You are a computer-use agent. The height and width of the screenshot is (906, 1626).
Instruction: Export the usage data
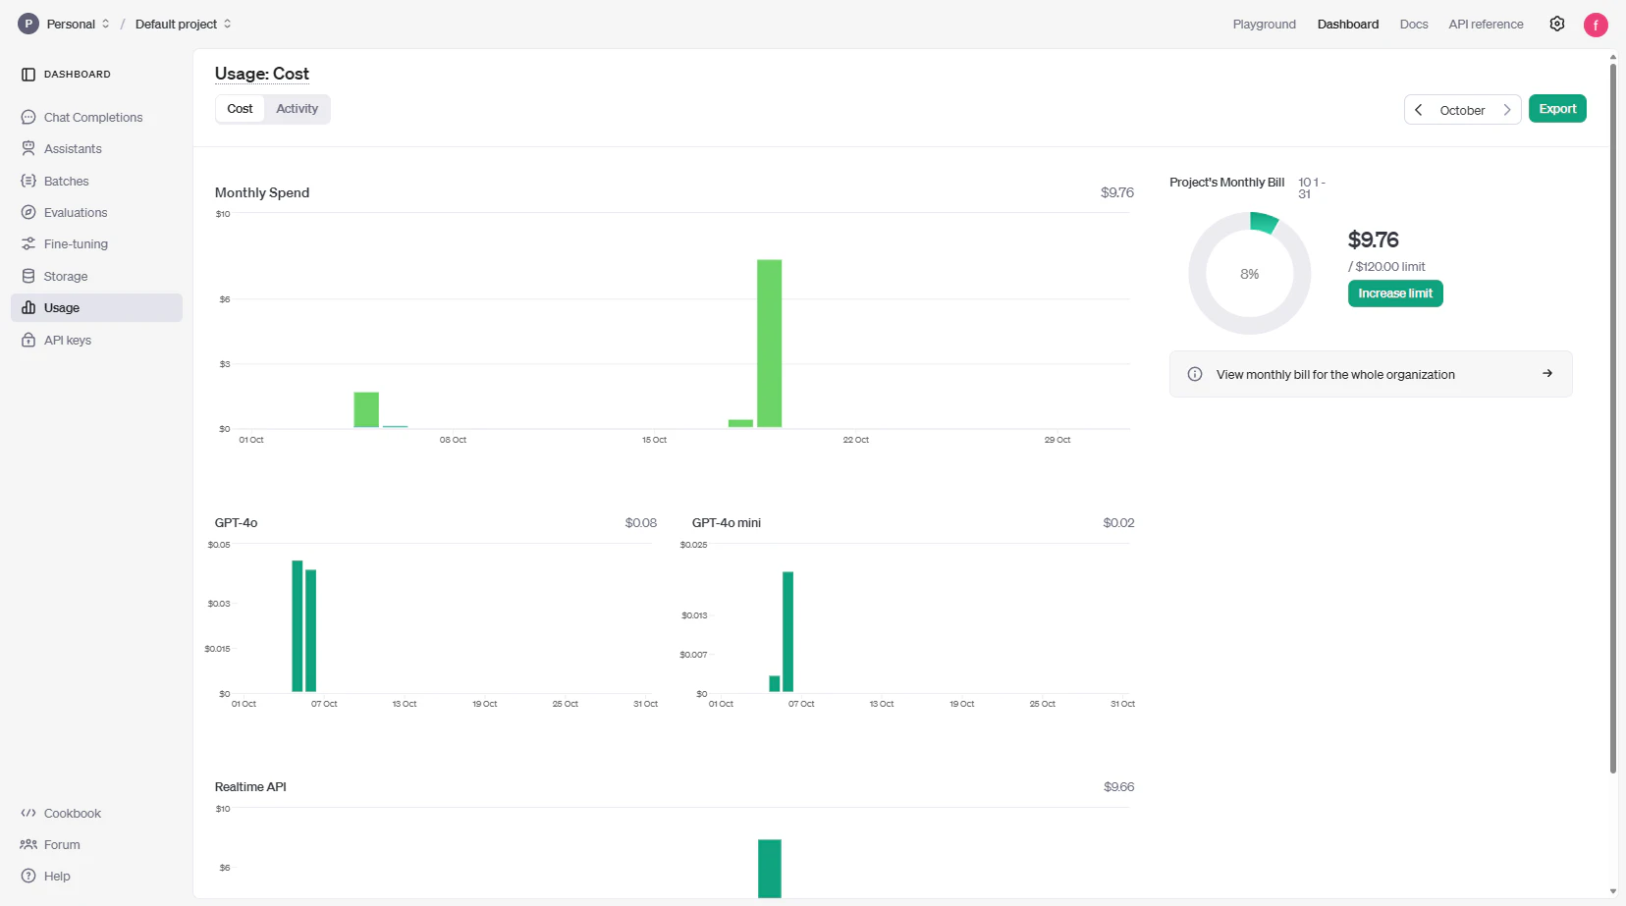1557,109
